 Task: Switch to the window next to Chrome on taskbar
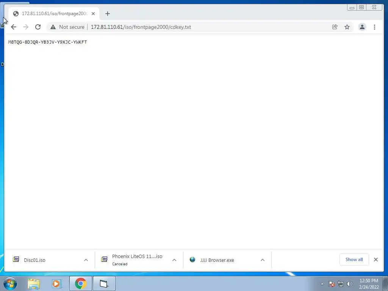pos(104,283)
